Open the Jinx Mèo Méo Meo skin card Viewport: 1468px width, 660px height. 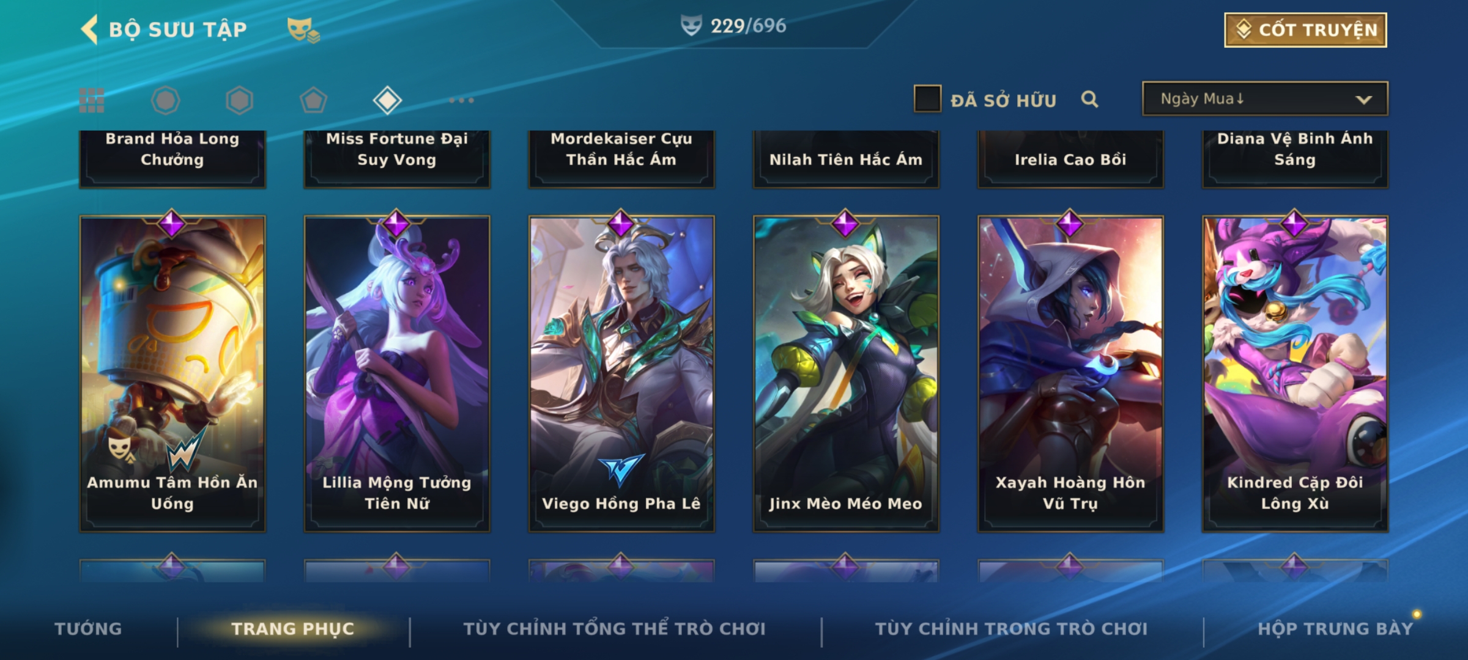point(846,374)
